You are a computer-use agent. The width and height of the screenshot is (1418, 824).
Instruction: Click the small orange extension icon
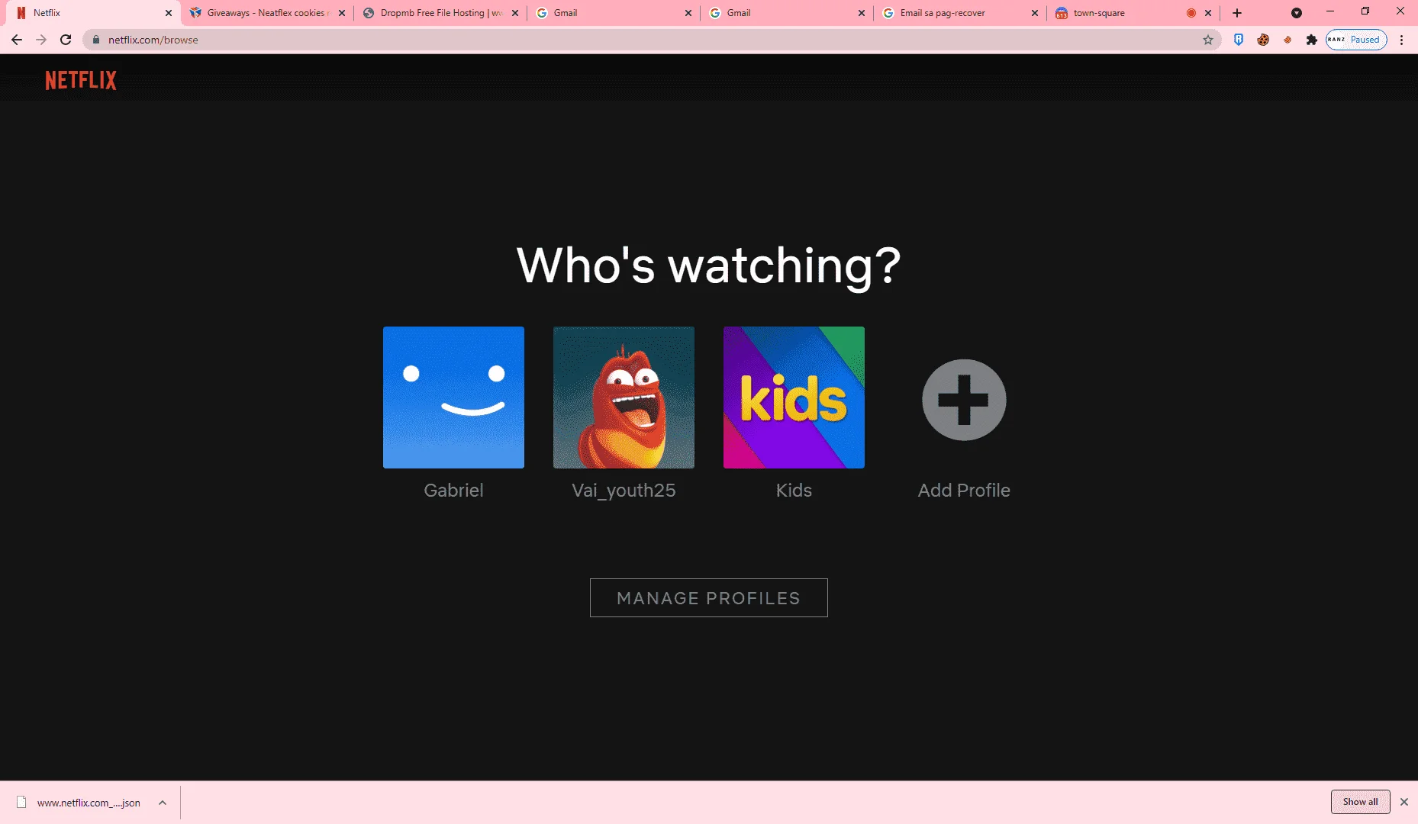(1287, 40)
